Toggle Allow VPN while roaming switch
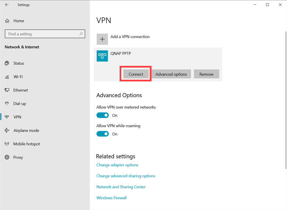 tap(103, 134)
